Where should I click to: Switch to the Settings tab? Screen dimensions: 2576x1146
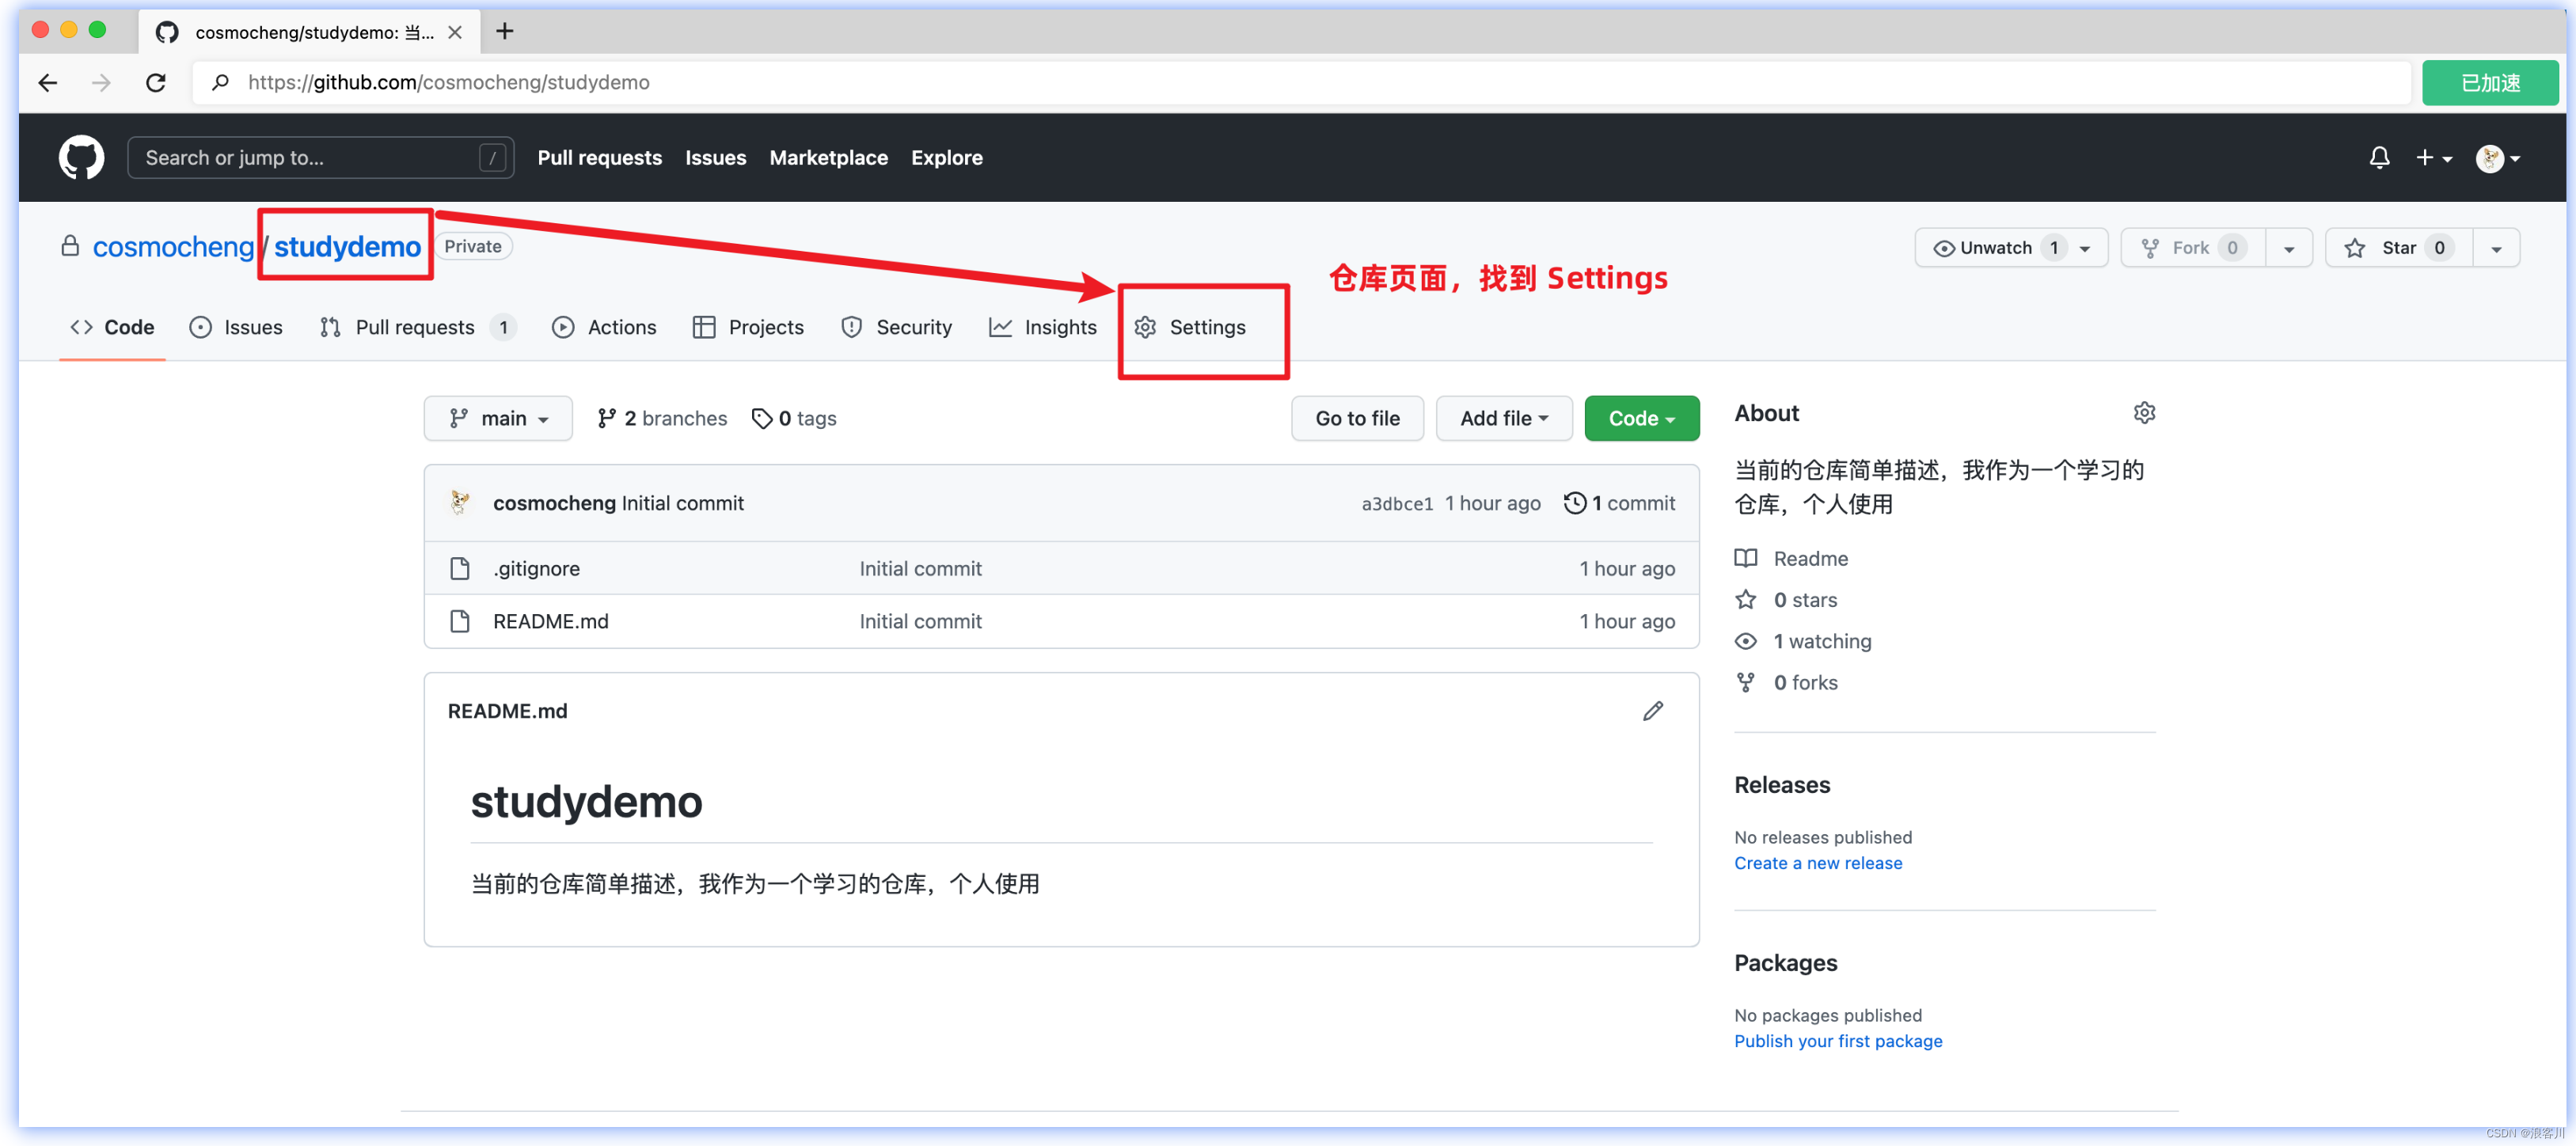click(x=1190, y=327)
